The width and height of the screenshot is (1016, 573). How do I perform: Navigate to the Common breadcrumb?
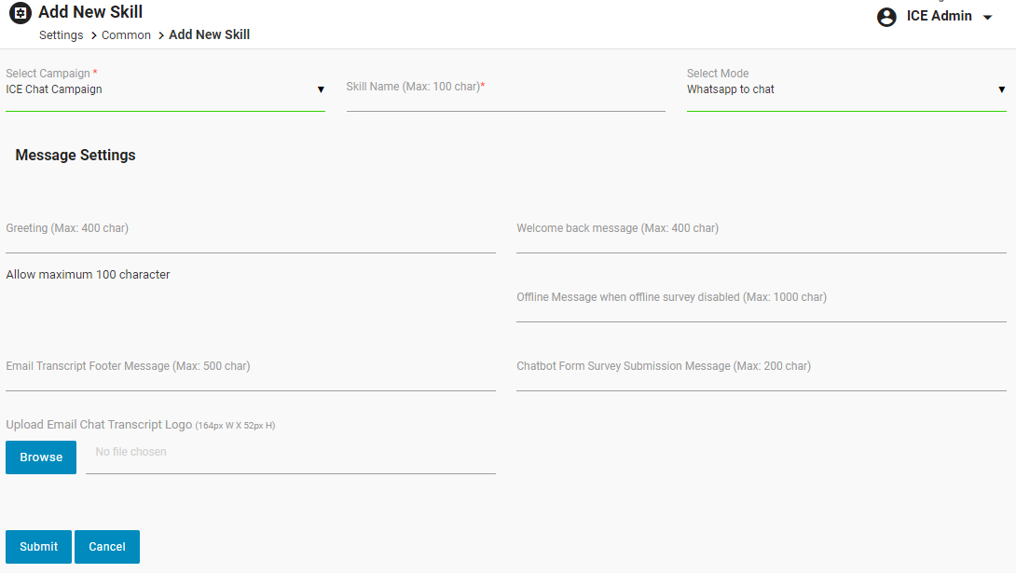click(126, 35)
